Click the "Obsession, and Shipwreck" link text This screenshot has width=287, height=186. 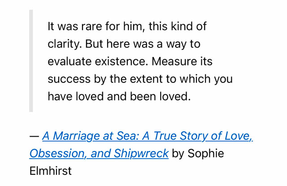(99, 153)
